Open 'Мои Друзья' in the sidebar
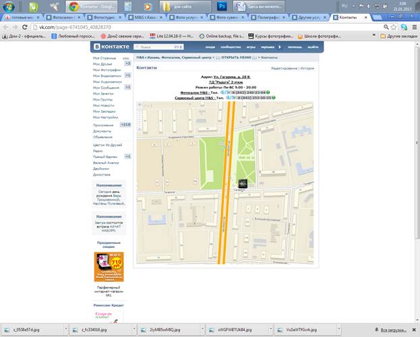This screenshot has width=420, height=337. click(102, 64)
